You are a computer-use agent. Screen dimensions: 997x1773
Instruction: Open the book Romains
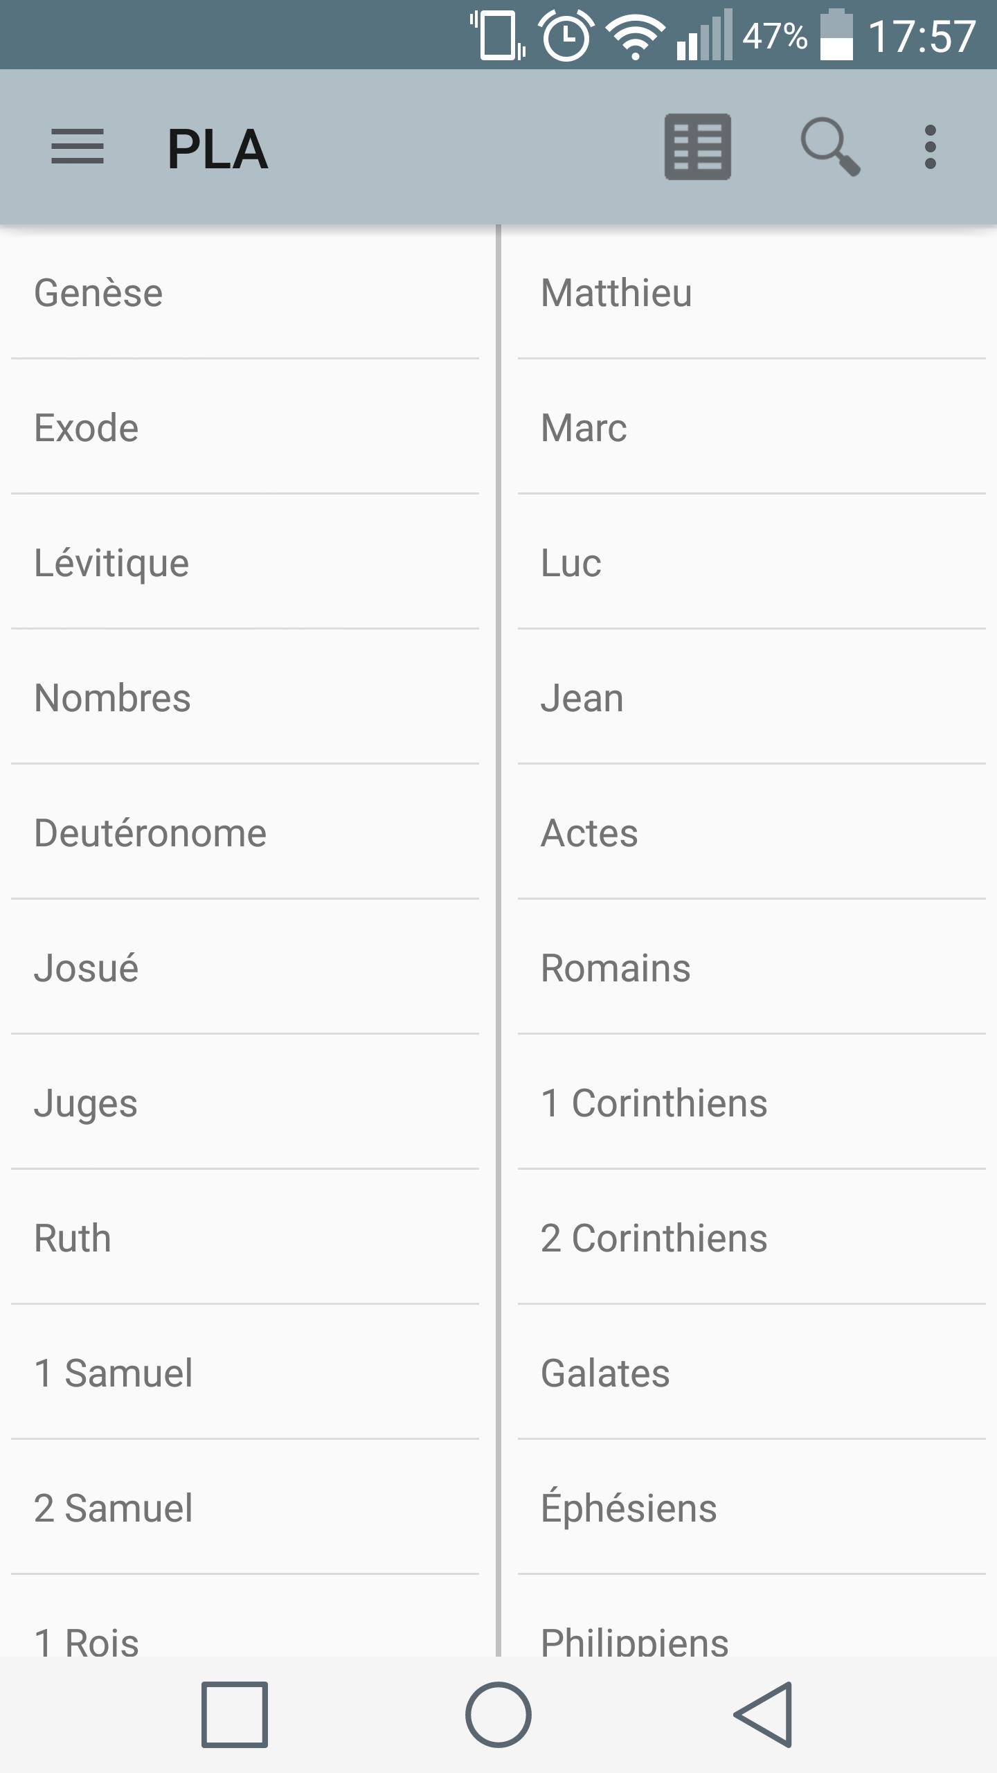(752, 968)
